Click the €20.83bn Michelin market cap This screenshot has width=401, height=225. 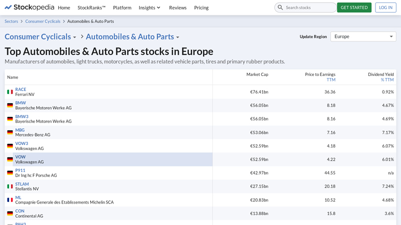click(x=259, y=200)
